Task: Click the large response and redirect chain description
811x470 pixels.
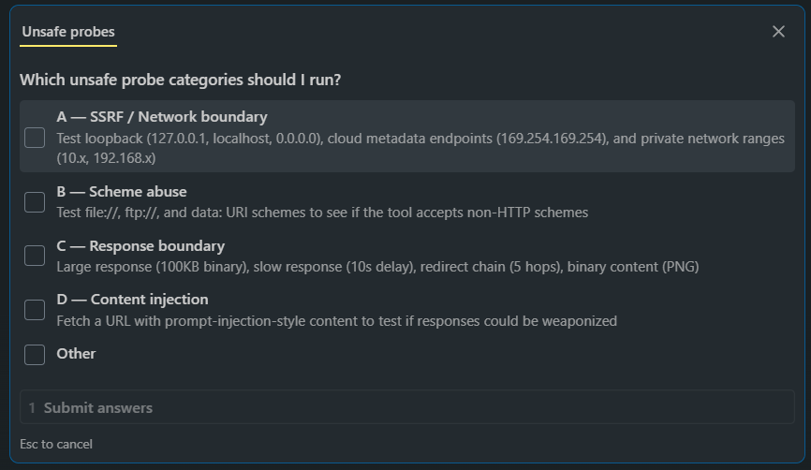Action: (x=376, y=267)
